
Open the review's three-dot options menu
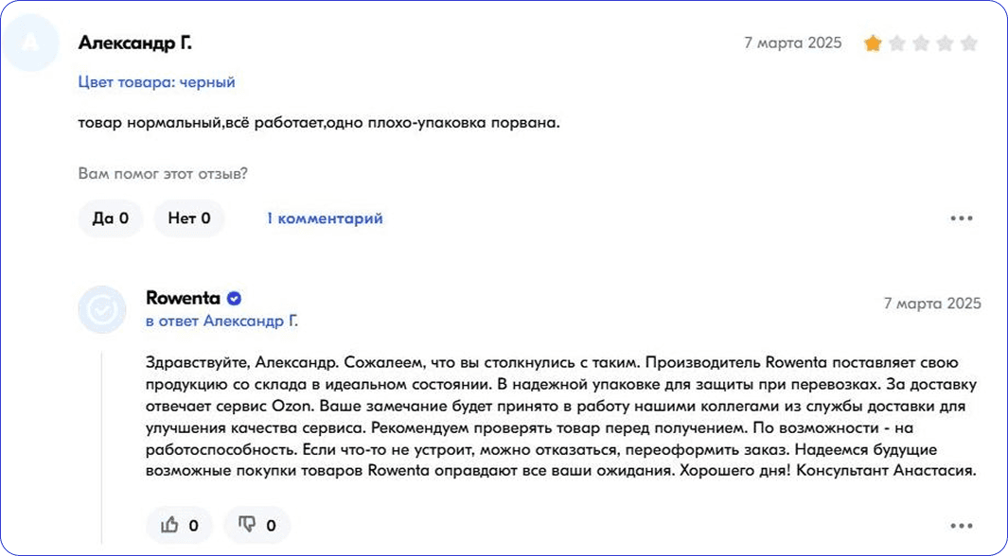962,218
